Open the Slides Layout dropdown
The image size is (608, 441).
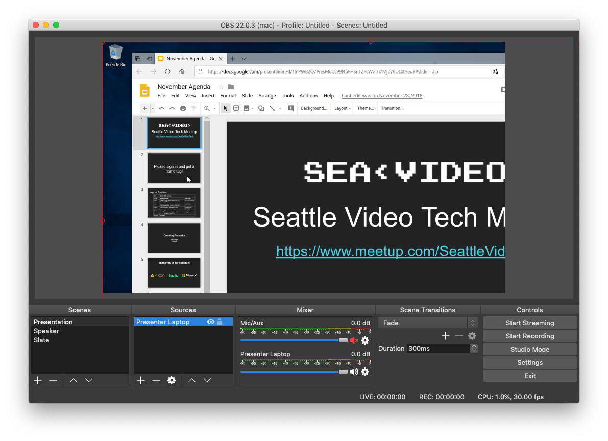[343, 108]
